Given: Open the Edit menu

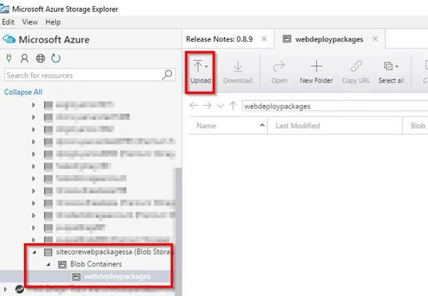Looking at the screenshot, I should pyautogui.click(x=8, y=22).
